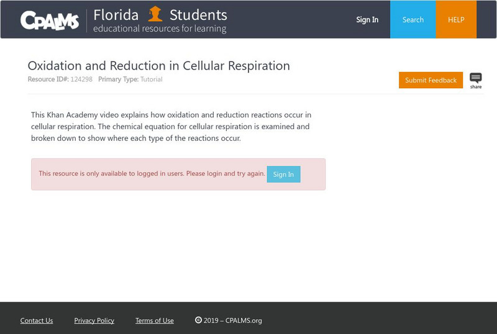Viewport: 497px width, 334px height.
Task: Open the Privacy Policy link
Action: click(x=94, y=320)
